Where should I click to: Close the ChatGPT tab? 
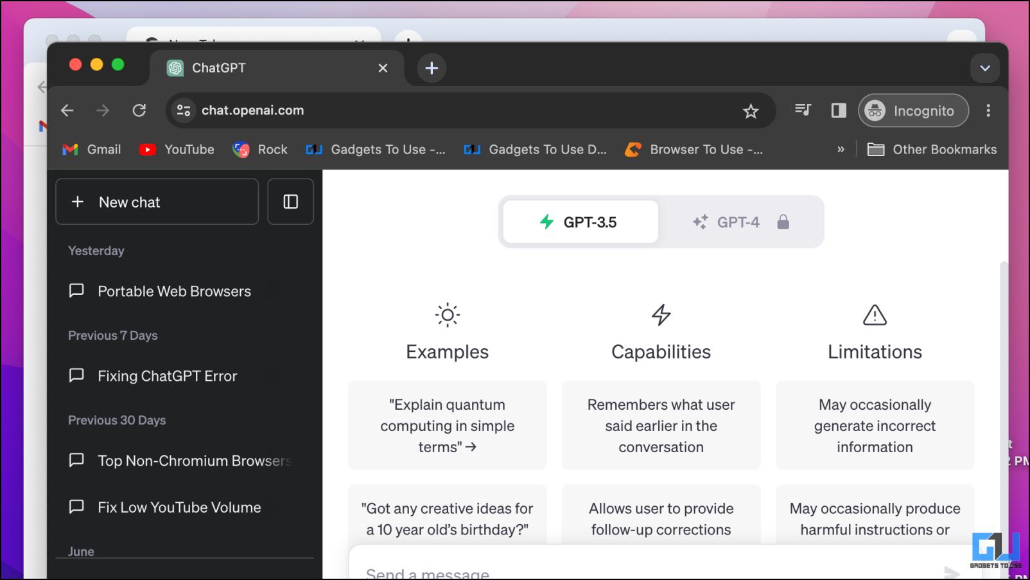coord(383,68)
